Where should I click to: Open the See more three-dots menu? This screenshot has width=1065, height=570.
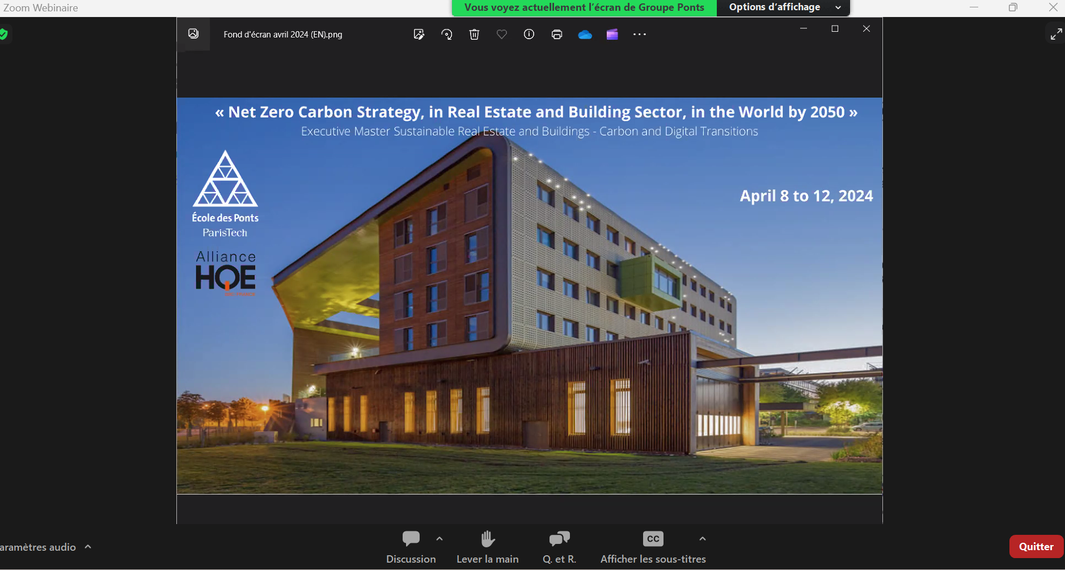tap(640, 34)
